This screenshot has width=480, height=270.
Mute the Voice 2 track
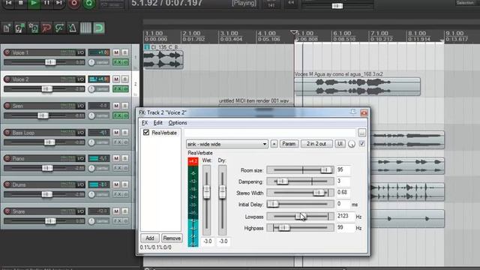pos(116,79)
